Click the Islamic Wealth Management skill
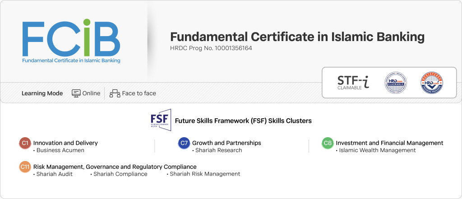The height and width of the screenshot is (199, 462). [x=377, y=150]
